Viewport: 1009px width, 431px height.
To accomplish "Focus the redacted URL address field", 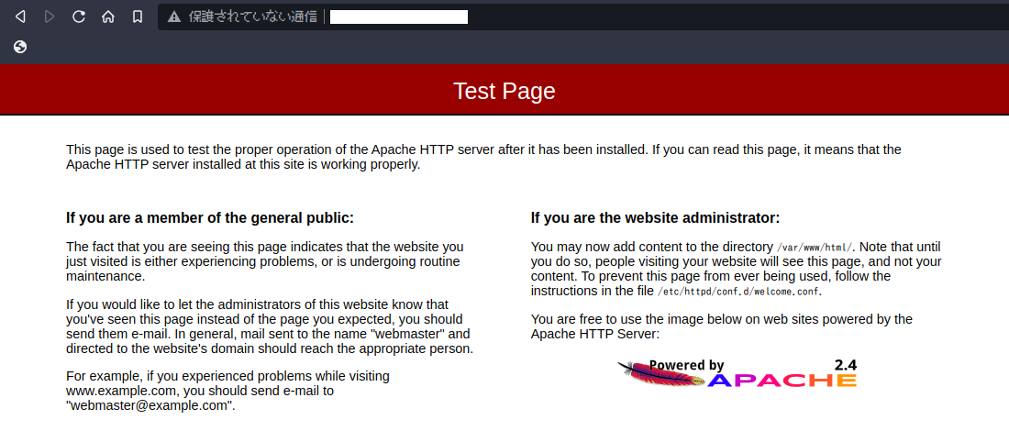I will [399, 17].
